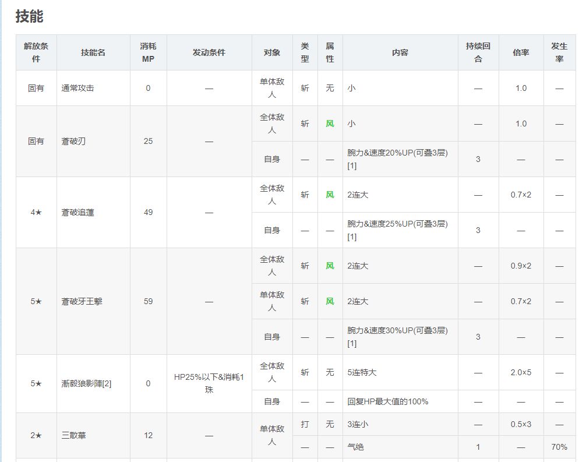Screen dimensions: 579x462
Task: Select the 持续回合 column header
Action: point(478,52)
